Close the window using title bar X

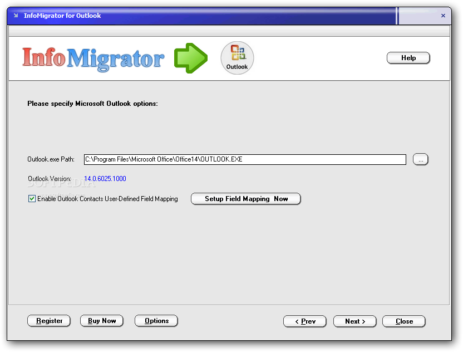pyautogui.click(x=443, y=16)
